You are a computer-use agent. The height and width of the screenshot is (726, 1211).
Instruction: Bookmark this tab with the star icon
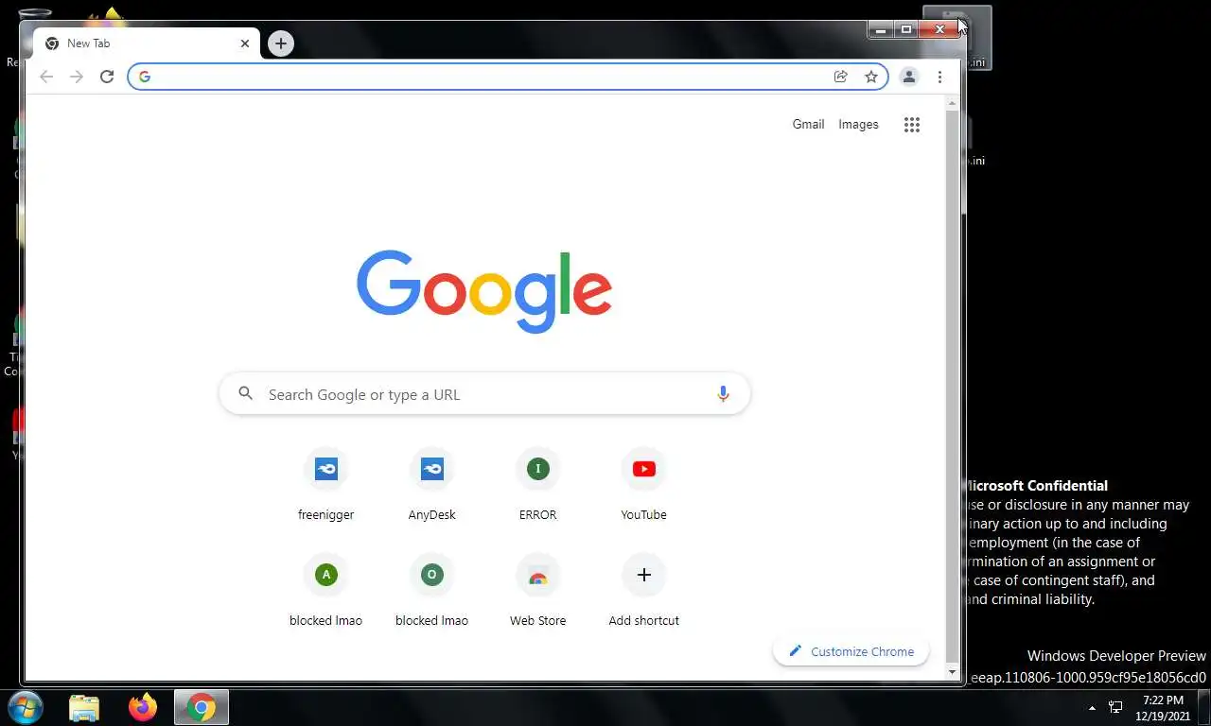click(x=871, y=77)
